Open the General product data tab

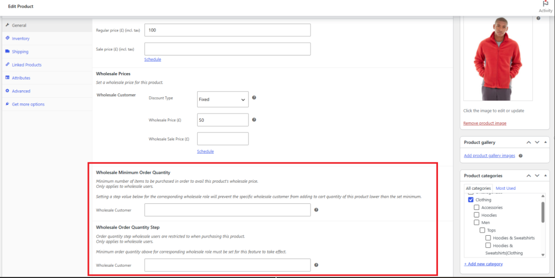(x=47, y=25)
